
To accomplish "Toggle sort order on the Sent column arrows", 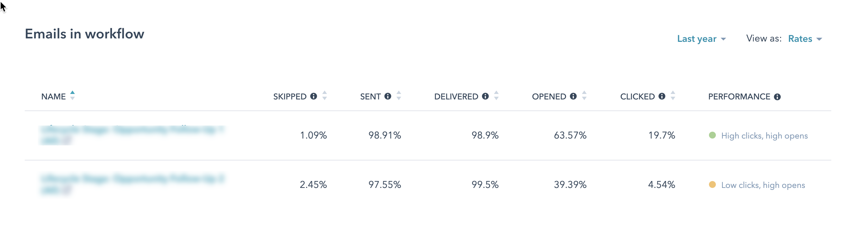I will point(399,96).
